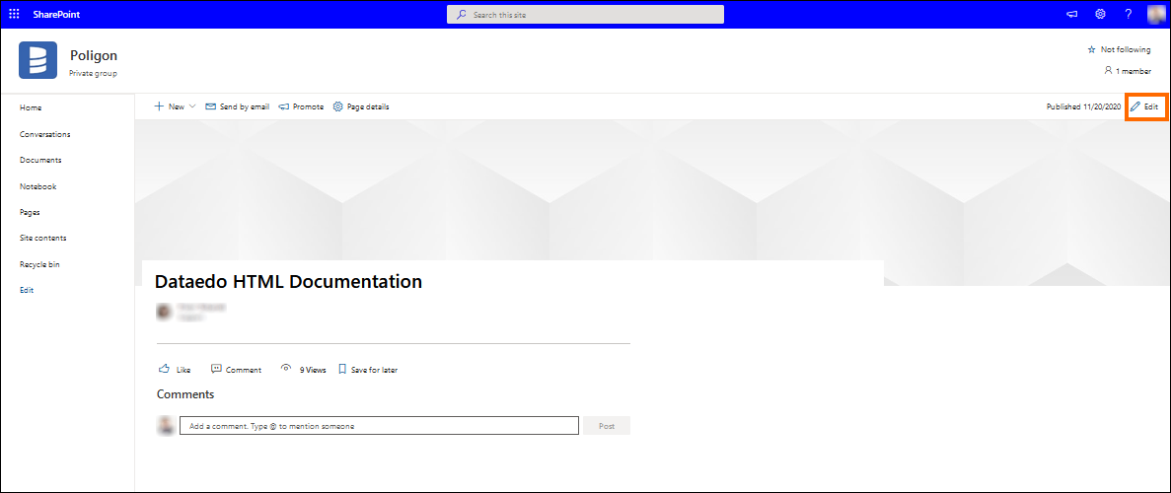
Task: Open Documents in the left navigation
Action: (40, 160)
